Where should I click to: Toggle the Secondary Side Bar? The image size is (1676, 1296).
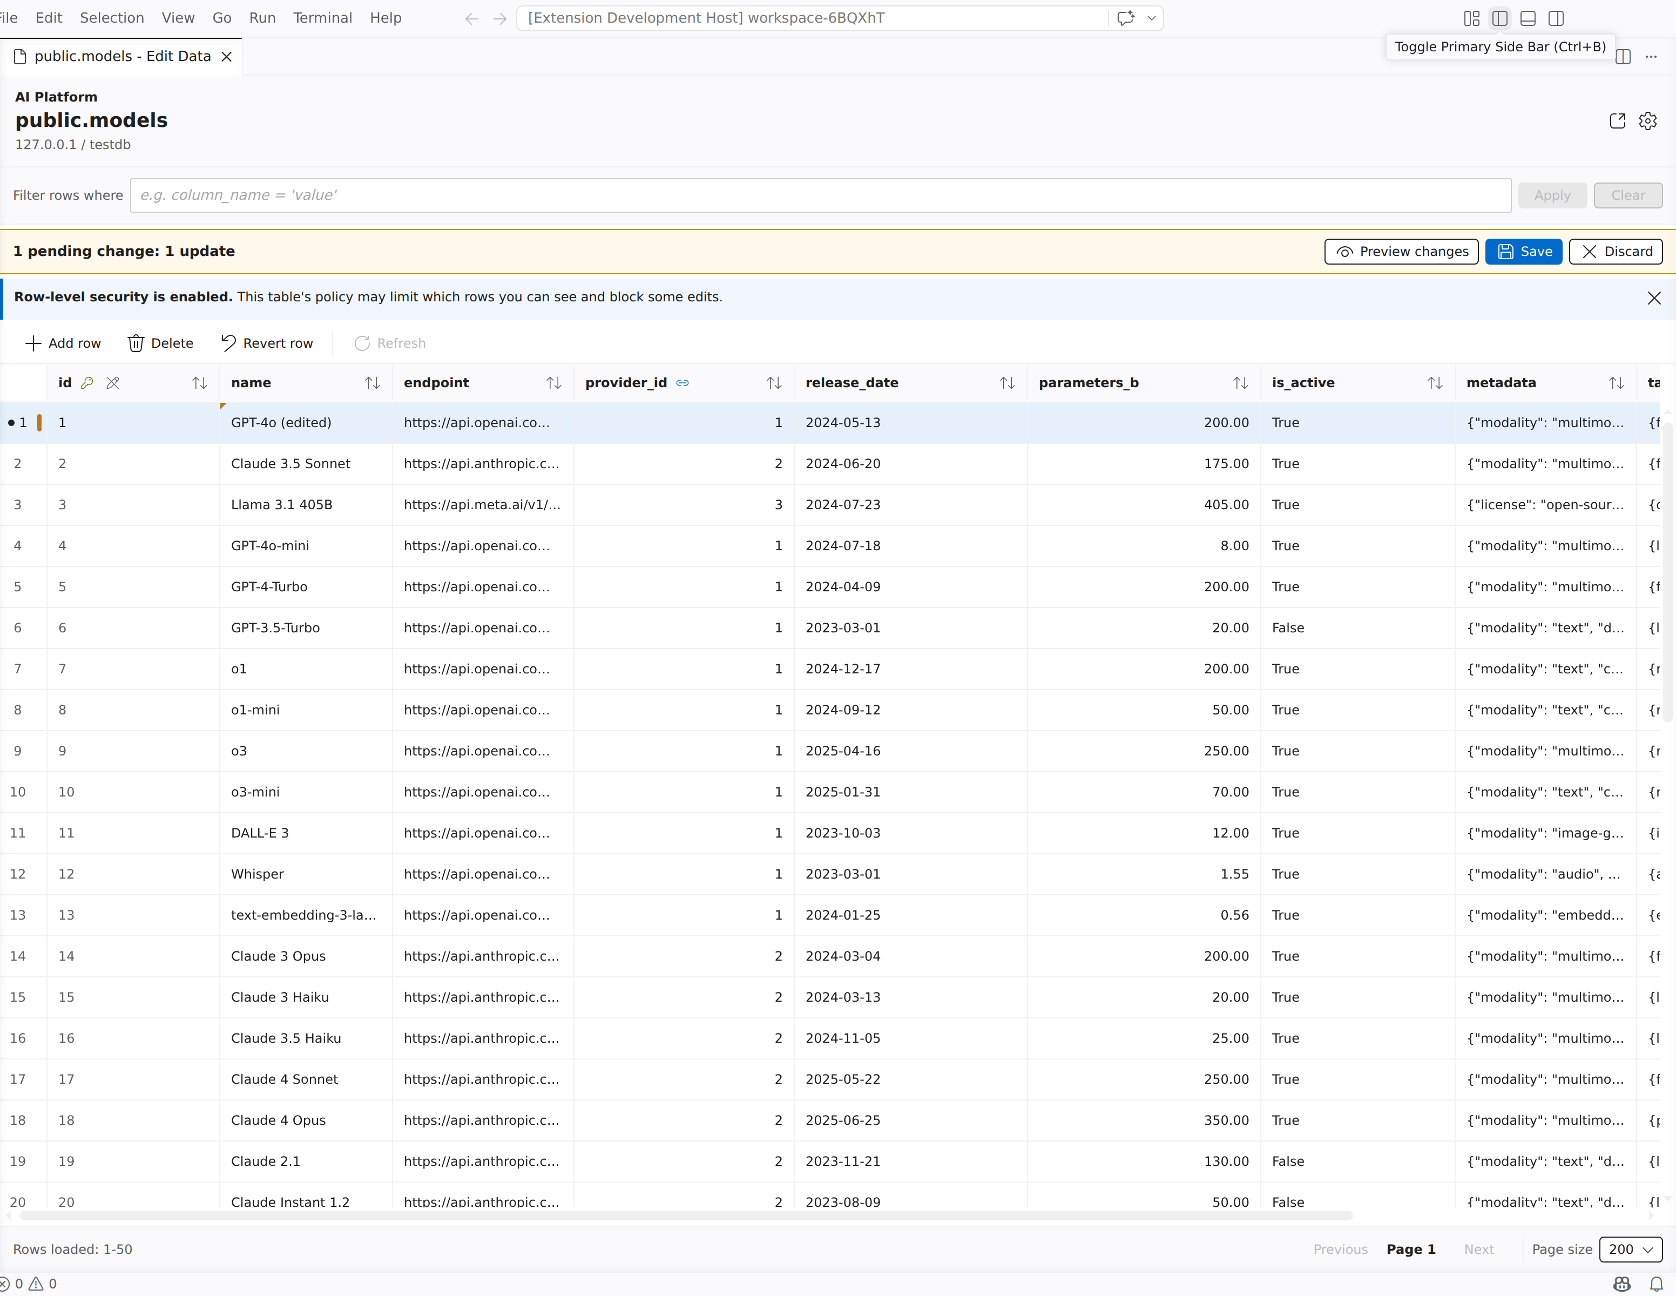1556,18
